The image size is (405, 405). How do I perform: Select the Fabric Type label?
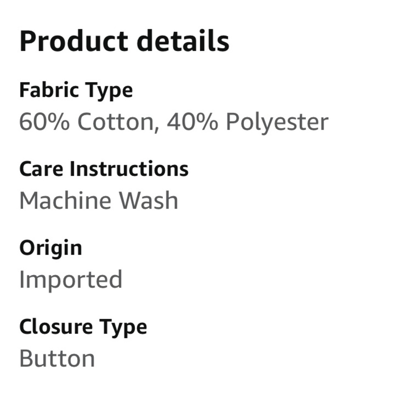click(76, 90)
